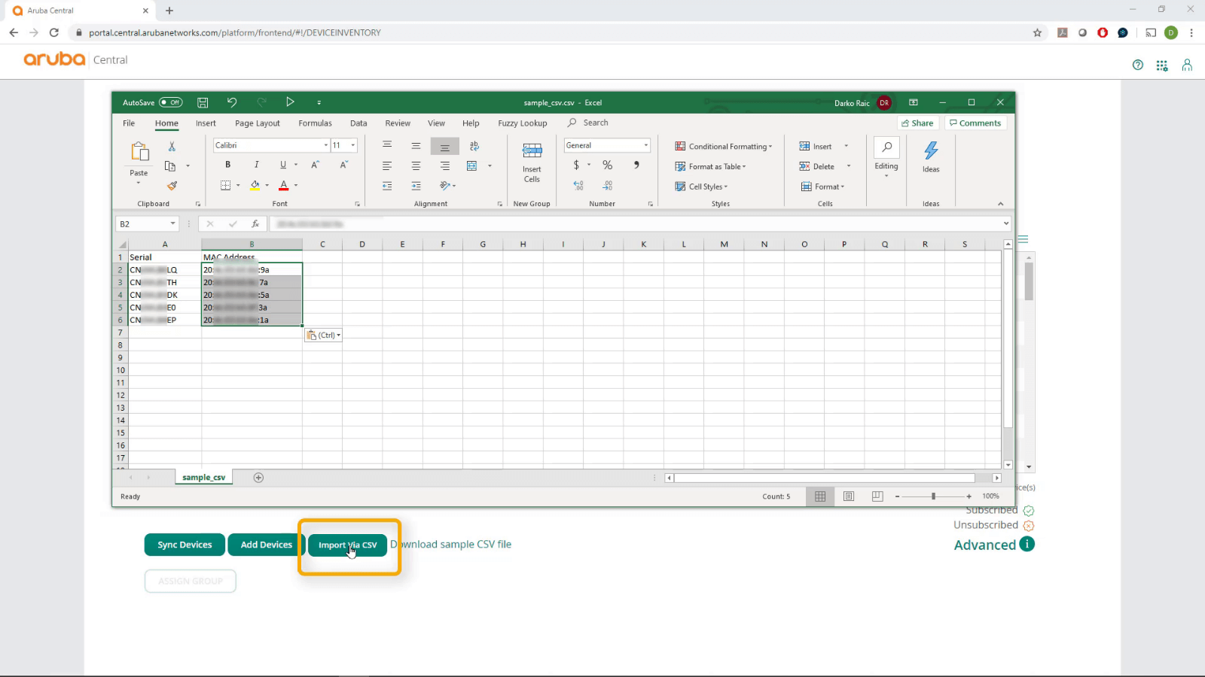Image resolution: width=1205 pixels, height=677 pixels.
Task: Click the Sync Devices button
Action: (x=185, y=545)
